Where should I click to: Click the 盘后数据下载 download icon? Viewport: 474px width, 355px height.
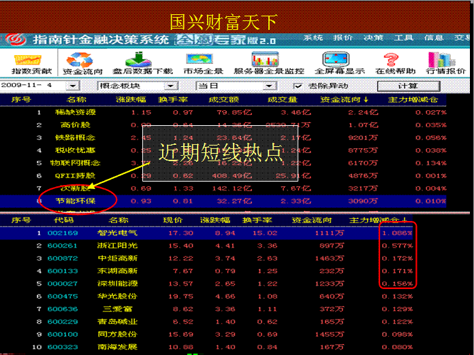coord(138,59)
